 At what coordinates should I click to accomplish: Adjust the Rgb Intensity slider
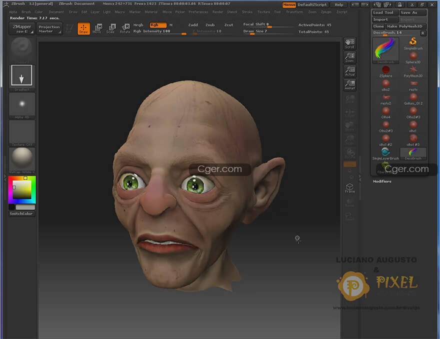tap(159, 31)
